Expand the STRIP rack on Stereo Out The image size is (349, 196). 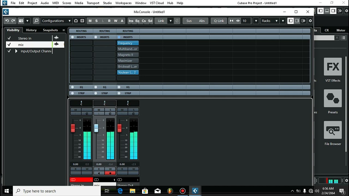coord(128,93)
